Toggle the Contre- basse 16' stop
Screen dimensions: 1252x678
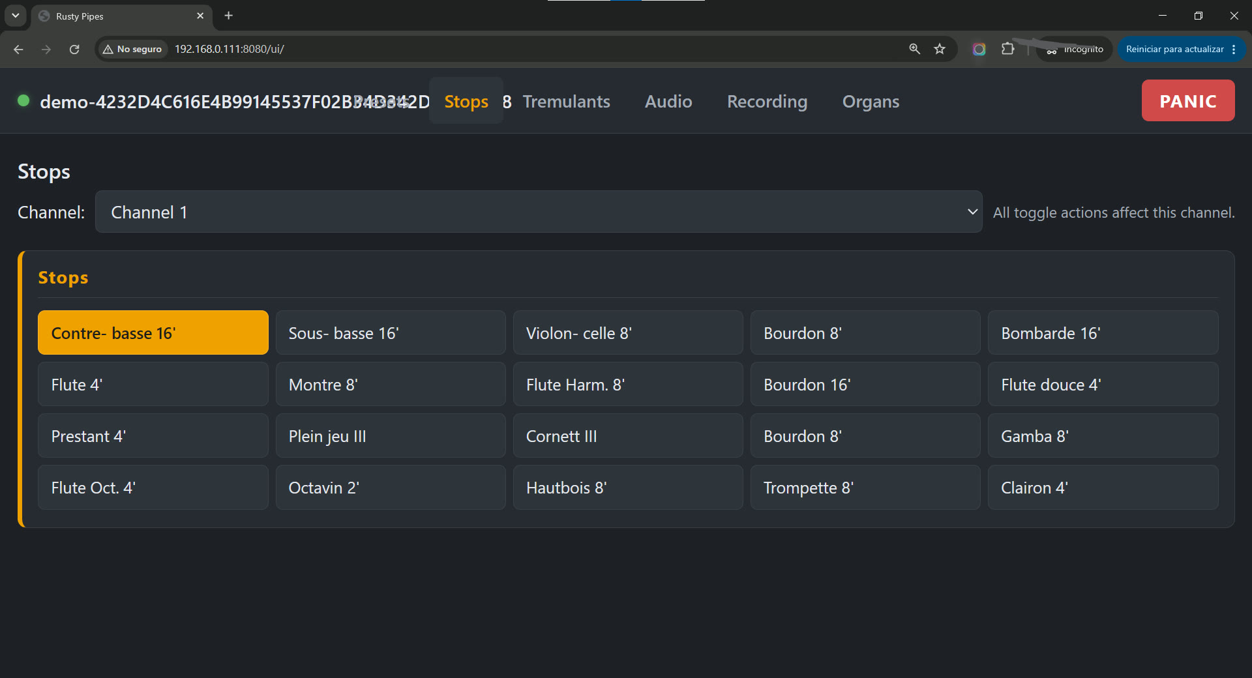click(153, 332)
